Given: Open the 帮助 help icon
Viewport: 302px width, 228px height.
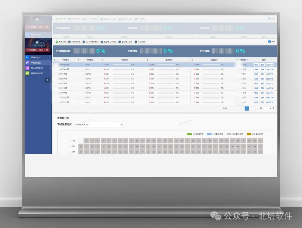Looking at the screenshot, I should pos(270,42).
